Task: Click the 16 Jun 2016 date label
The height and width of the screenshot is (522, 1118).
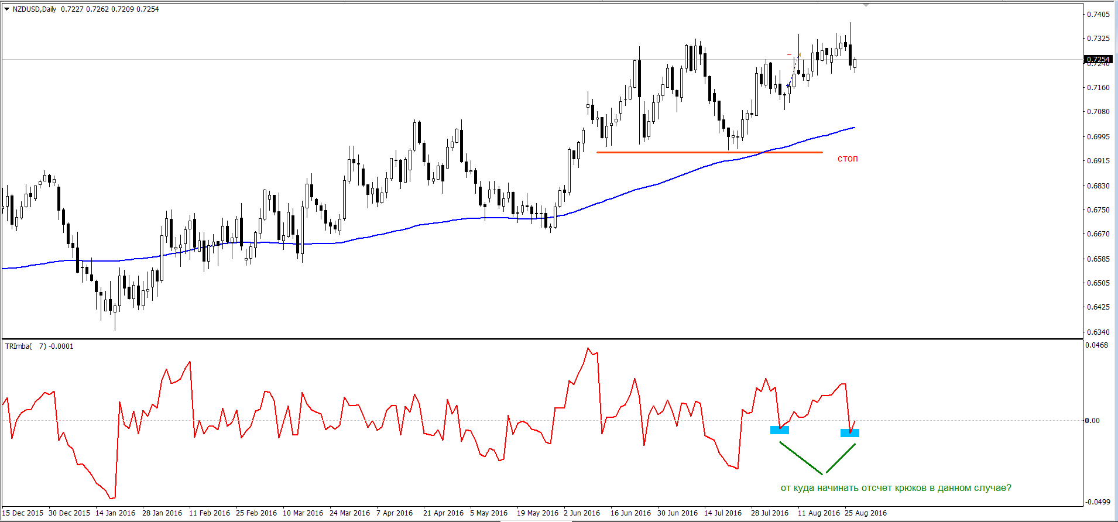Action: click(x=630, y=513)
